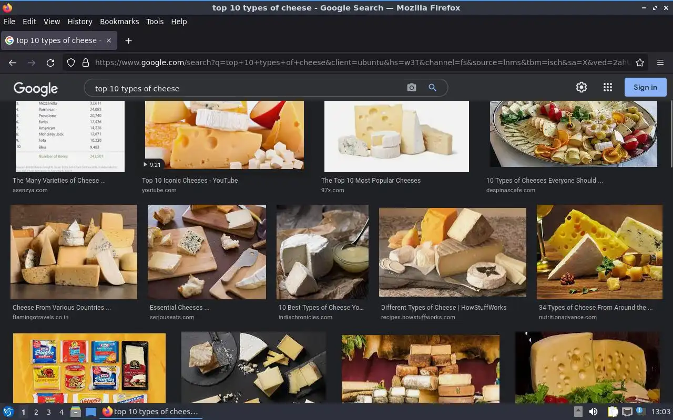Screen dimensions: 673x420
Task: Open '10 Best Types of Cheese' link
Action: coord(321,307)
